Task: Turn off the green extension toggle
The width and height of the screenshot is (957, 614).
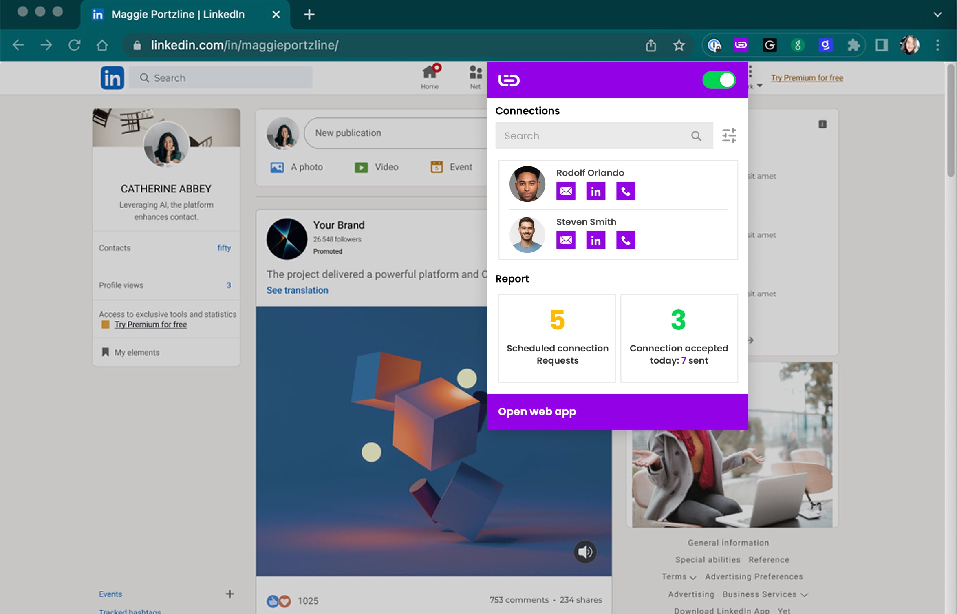Action: coord(719,80)
